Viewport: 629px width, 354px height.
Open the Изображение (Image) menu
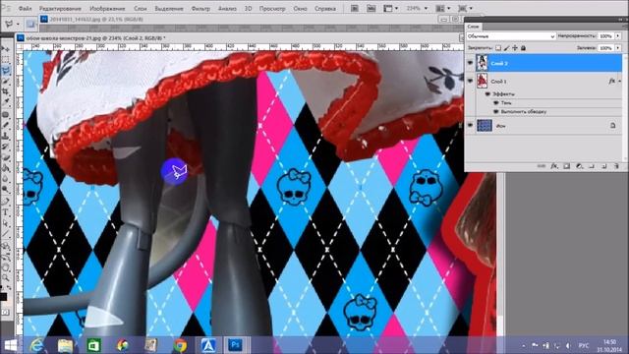pos(107,8)
